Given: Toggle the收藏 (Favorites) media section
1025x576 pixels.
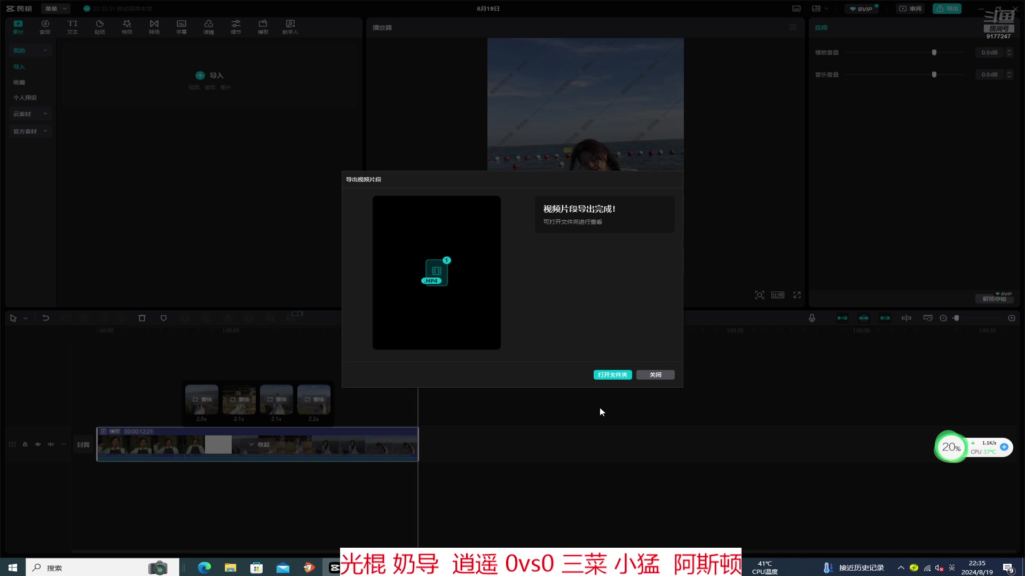Looking at the screenshot, I should pos(19,82).
